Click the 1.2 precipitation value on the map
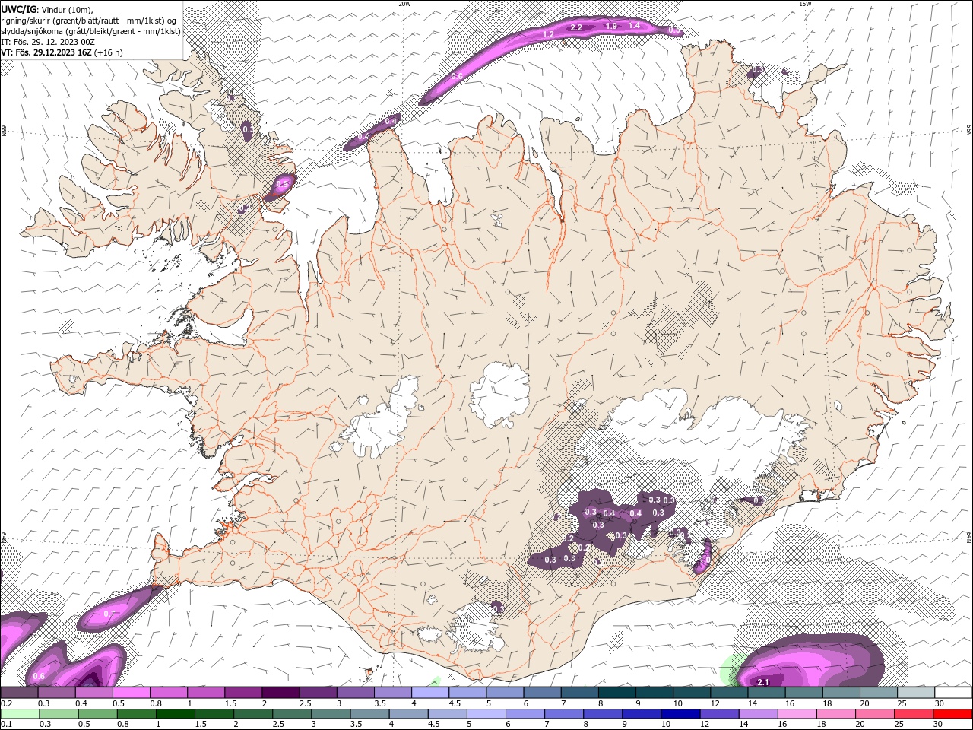This screenshot has width=973, height=730. [548, 35]
